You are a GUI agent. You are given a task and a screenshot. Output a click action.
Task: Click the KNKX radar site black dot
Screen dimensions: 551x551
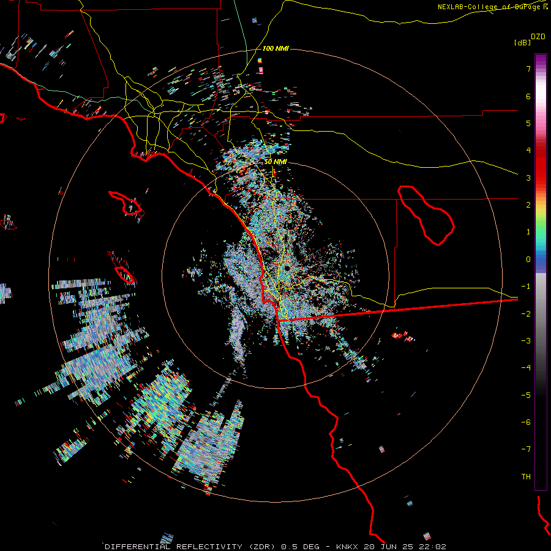[287, 268]
